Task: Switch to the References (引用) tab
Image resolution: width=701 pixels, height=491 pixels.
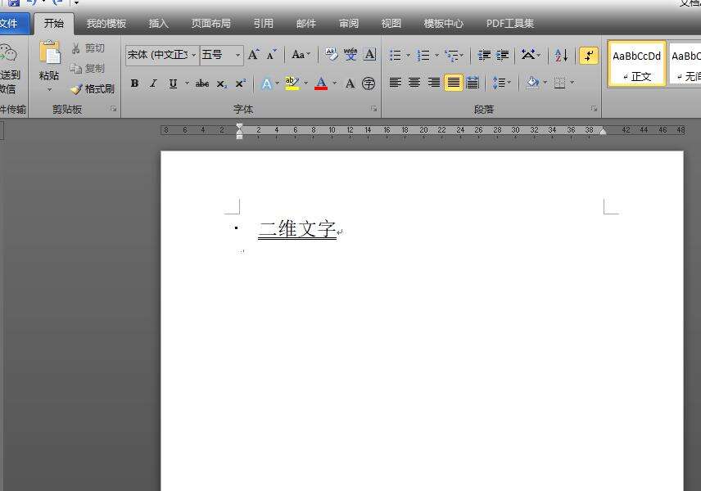Action: coord(264,23)
